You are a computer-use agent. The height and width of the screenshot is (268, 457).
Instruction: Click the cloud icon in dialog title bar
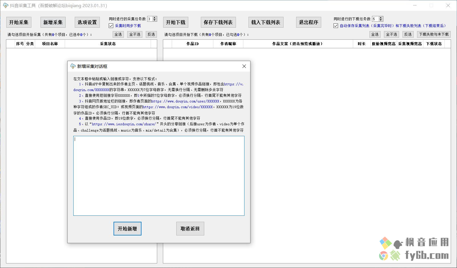(x=73, y=66)
